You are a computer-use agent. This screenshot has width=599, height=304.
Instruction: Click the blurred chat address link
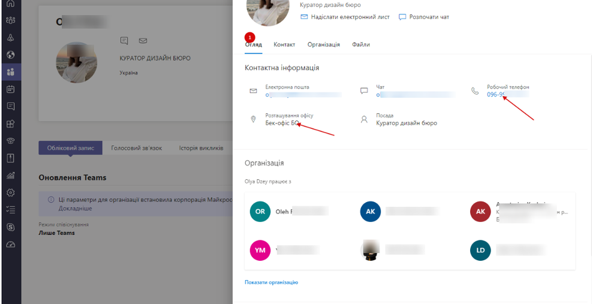tap(416, 95)
